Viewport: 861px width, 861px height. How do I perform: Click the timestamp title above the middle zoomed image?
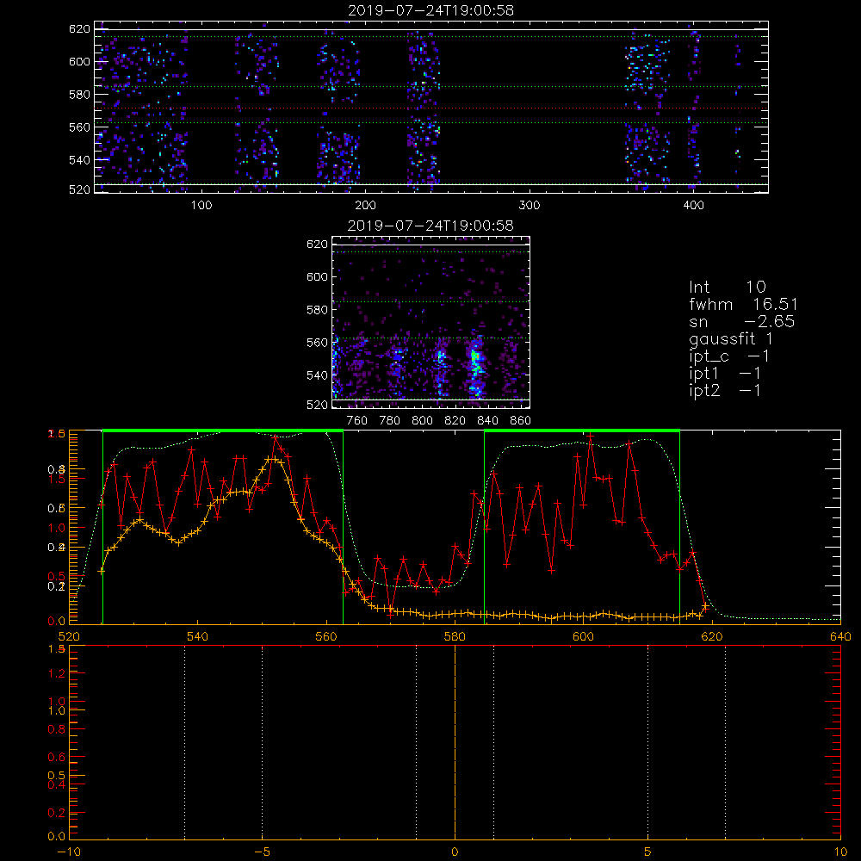(x=430, y=226)
